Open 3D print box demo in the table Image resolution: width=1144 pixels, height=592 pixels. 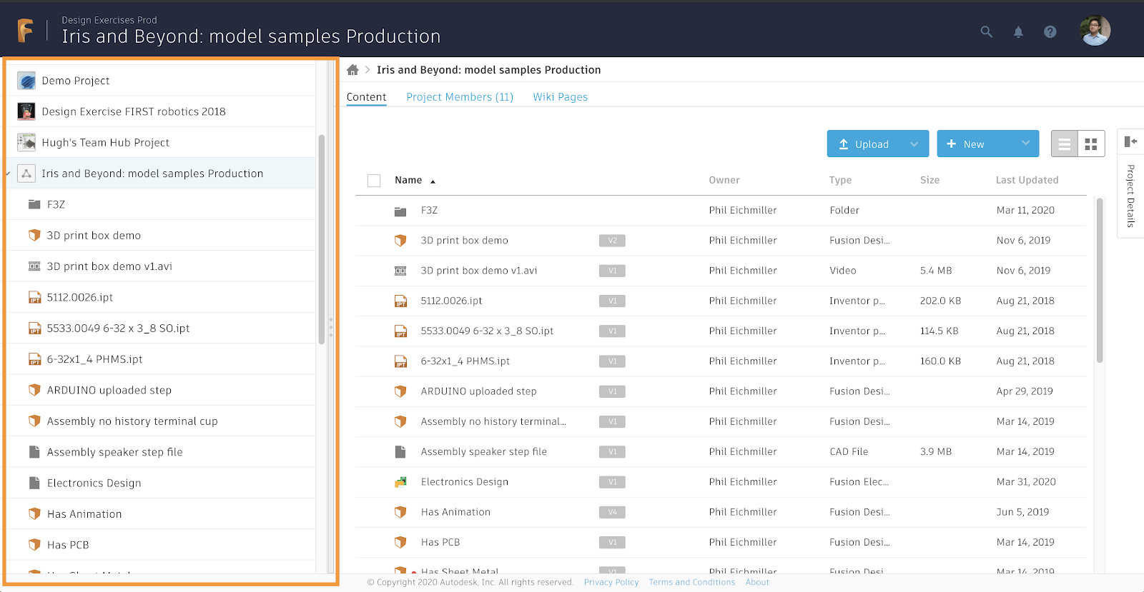464,241
